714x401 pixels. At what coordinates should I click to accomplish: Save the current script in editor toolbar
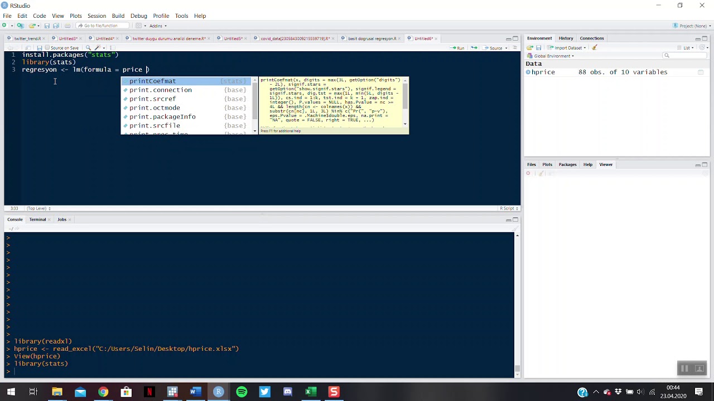tap(39, 48)
